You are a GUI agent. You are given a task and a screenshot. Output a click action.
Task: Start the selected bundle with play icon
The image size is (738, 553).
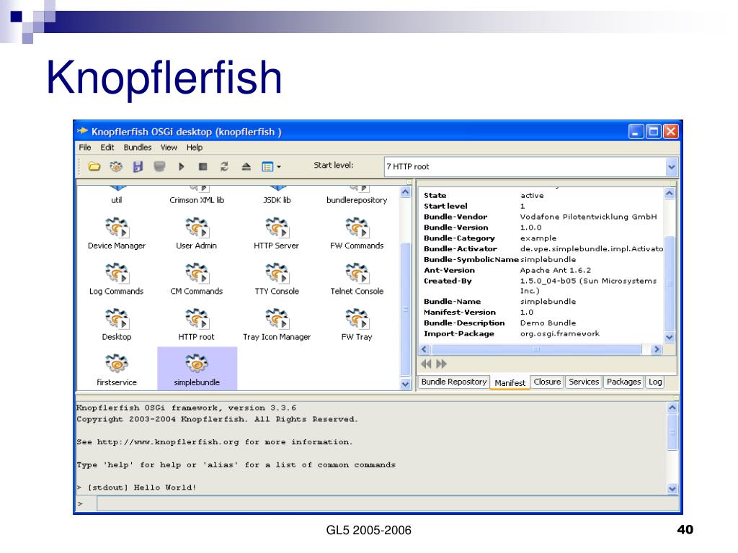point(181,166)
